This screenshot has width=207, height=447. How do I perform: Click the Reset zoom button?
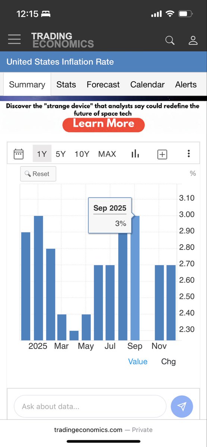pos(38,174)
